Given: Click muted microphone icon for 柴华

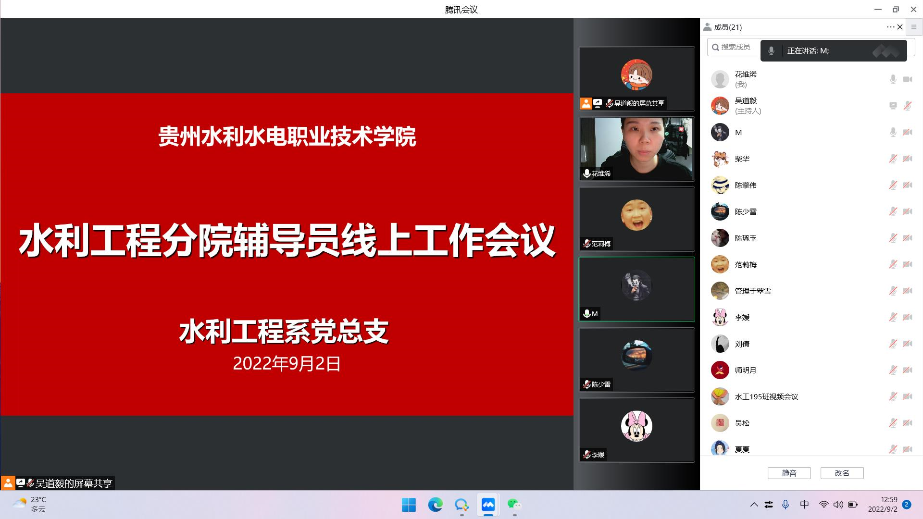Looking at the screenshot, I should click(x=893, y=159).
